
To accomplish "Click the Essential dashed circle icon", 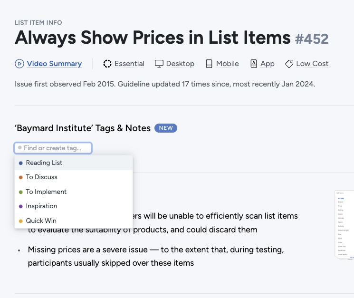I will pos(107,64).
